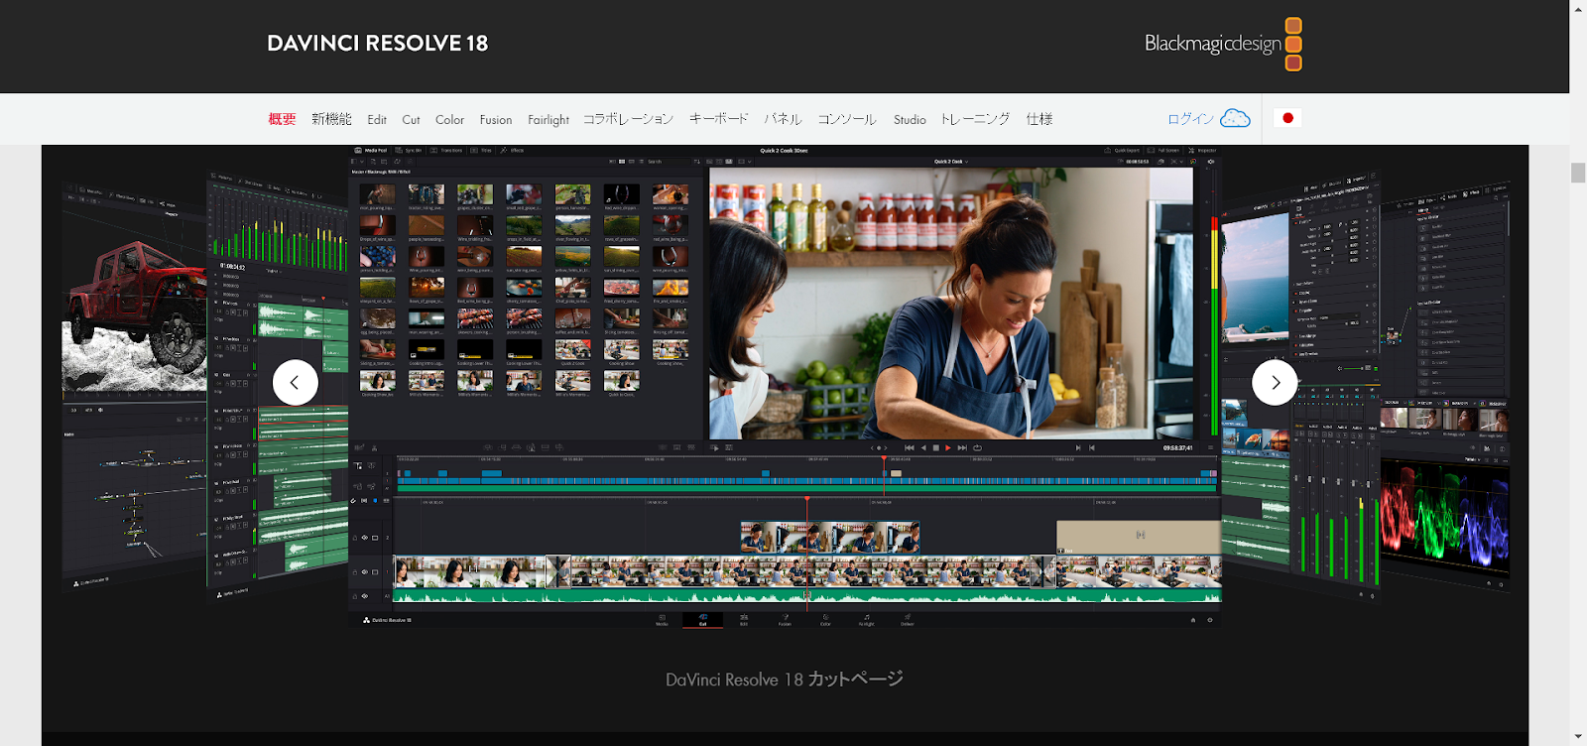This screenshot has height=746, width=1587.
Task: Jump to timeline start in viewer
Action: [x=910, y=448]
